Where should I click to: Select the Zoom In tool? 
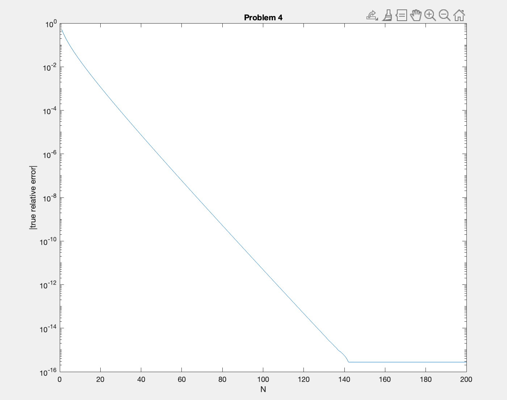point(430,15)
